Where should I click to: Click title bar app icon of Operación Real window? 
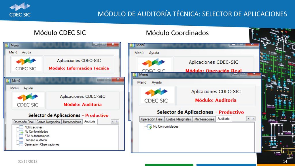(133, 45)
